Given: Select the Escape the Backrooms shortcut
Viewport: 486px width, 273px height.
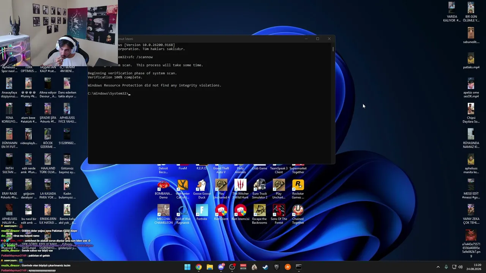Looking at the screenshot, I should click(260, 215).
